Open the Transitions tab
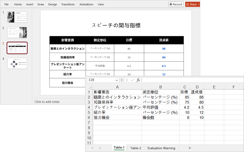Screen dimensions: 244x152 (68, 4)
